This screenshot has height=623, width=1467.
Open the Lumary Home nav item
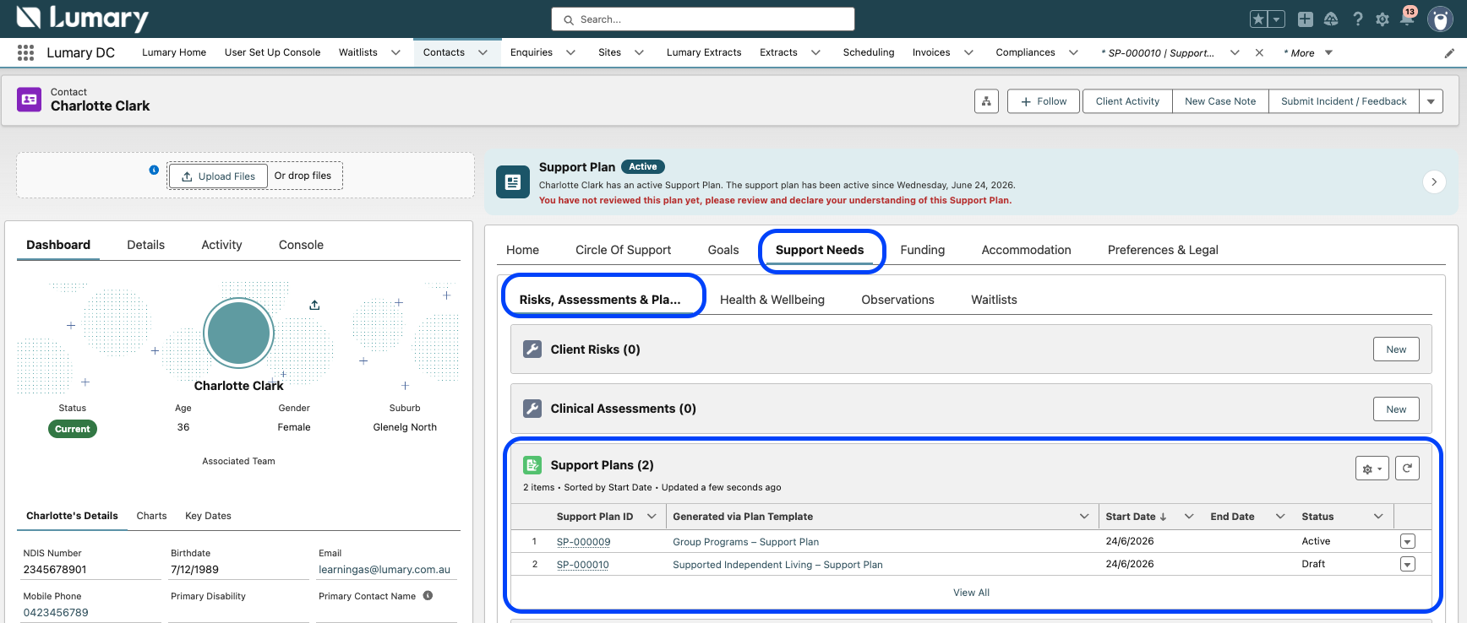[x=174, y=52]
